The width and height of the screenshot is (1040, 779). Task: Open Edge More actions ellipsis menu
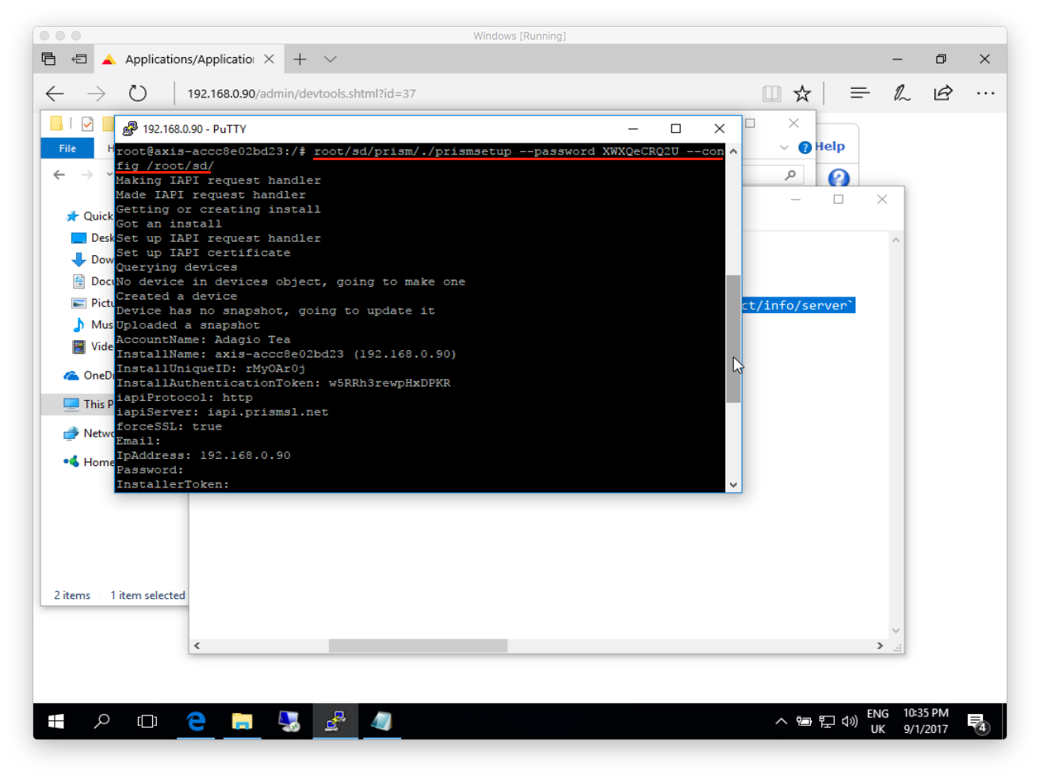[x=985, y=94]
